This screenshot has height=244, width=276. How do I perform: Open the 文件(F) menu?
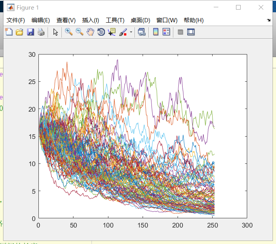(x=16, y=20)
